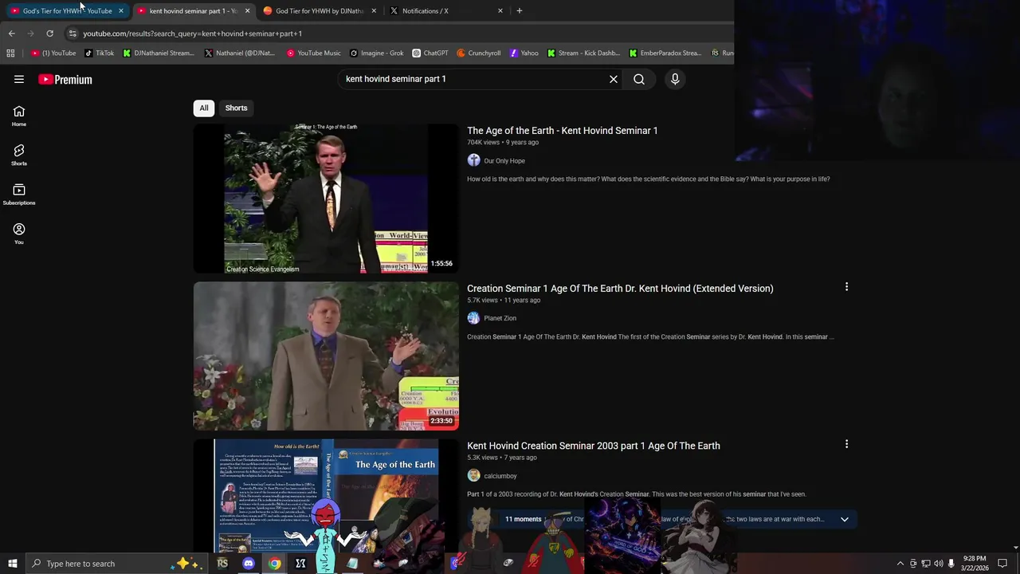Click Planet Zion channel name
Image resolution: width=1020 pixels, height=574 pixels.
pyautogui.click(x=500, y=318)
